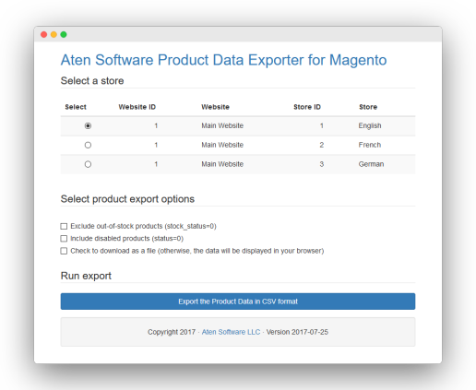Image resolution: width=476 pixels, height=390 pixels.
Task: Click the French store name cell
Action: click(x=370, y=145)
